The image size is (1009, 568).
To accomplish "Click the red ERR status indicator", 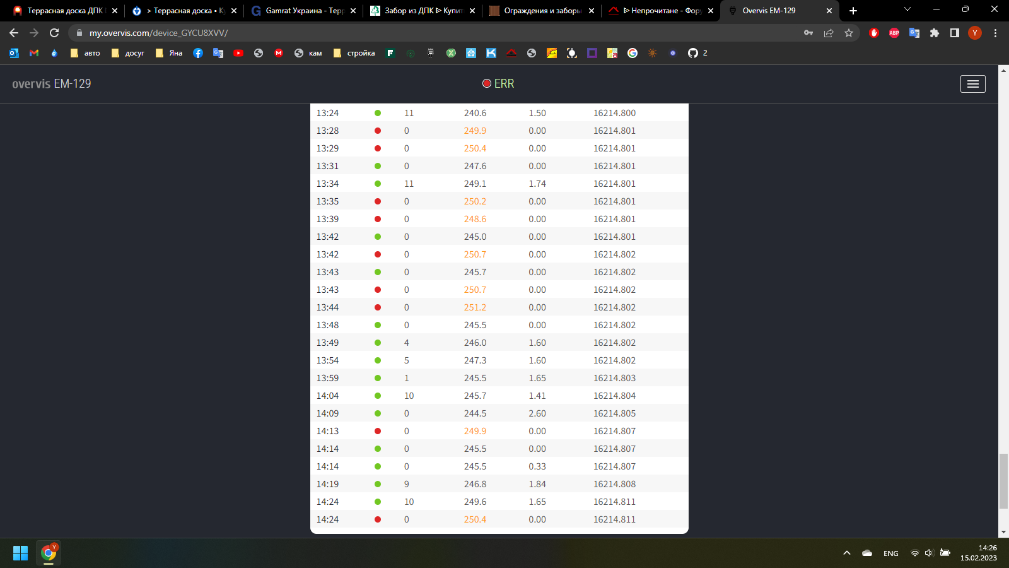I will (498, 84).
